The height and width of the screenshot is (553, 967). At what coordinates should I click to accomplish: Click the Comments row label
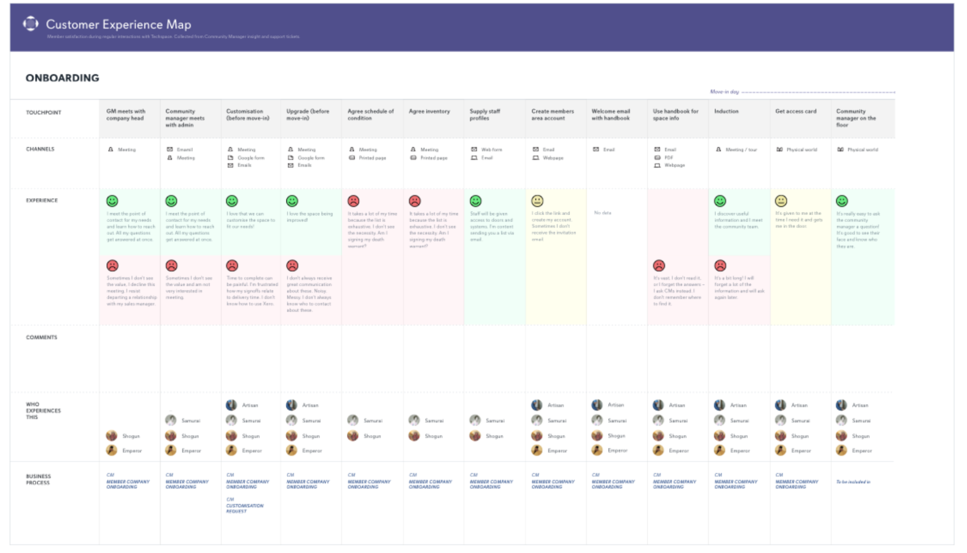pos(42,337)
